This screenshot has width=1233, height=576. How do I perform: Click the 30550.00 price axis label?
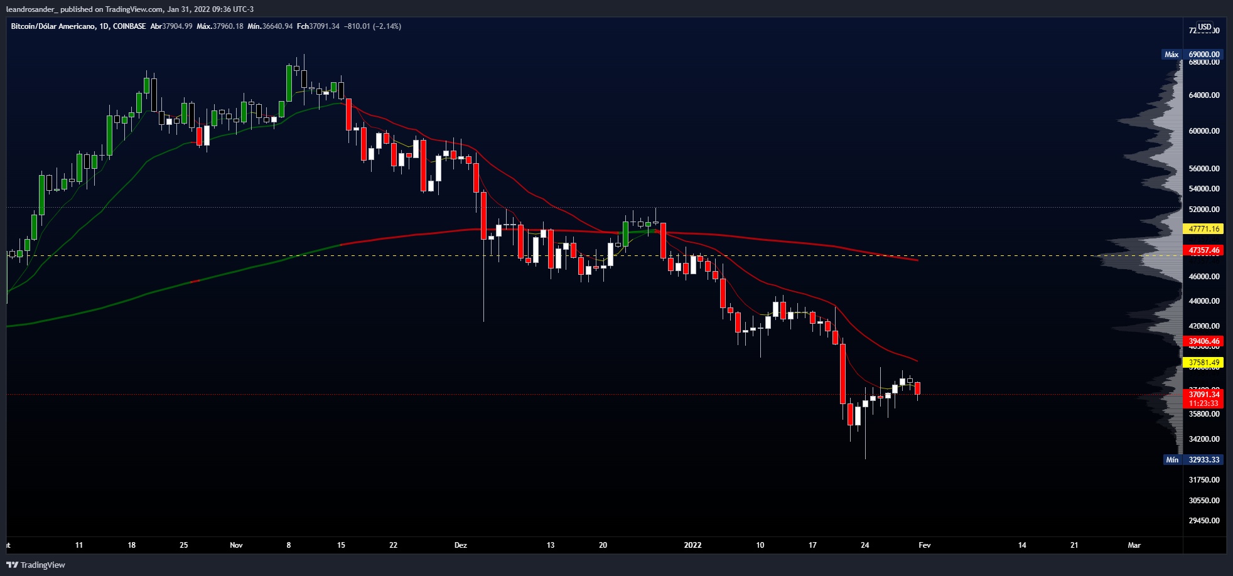[1204, 501]
